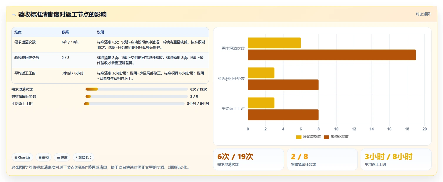Select the 数据 column header
The height and width of the screenshot is (182, 443).
65,32
